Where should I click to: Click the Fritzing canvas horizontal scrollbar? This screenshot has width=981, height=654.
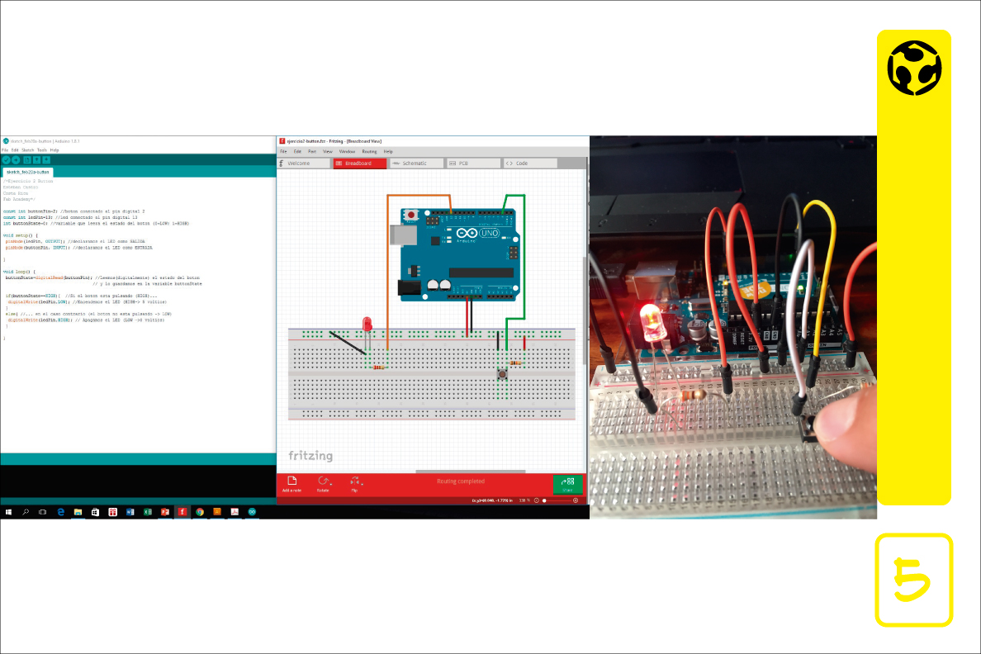click(x=471, y=472)
